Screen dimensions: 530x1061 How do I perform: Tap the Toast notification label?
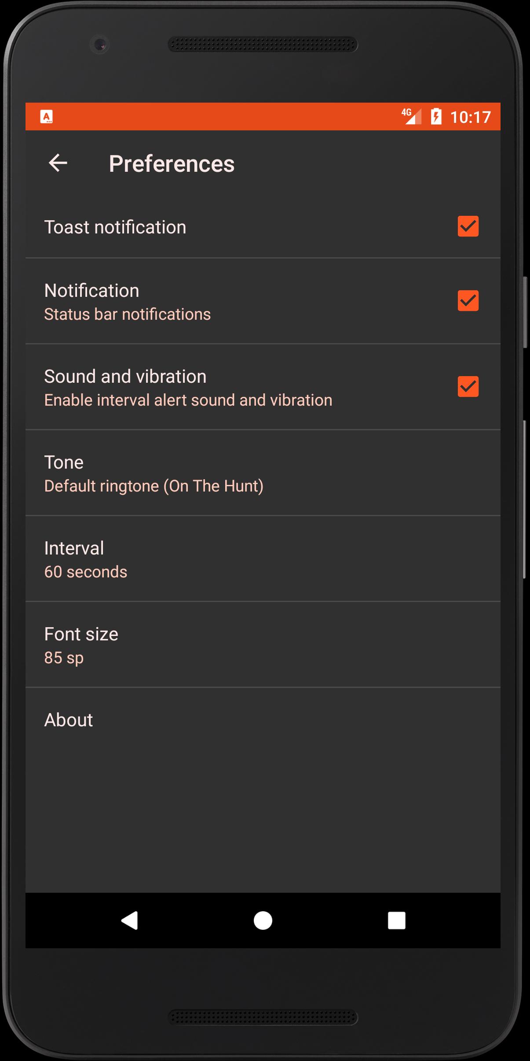[115, 227]
